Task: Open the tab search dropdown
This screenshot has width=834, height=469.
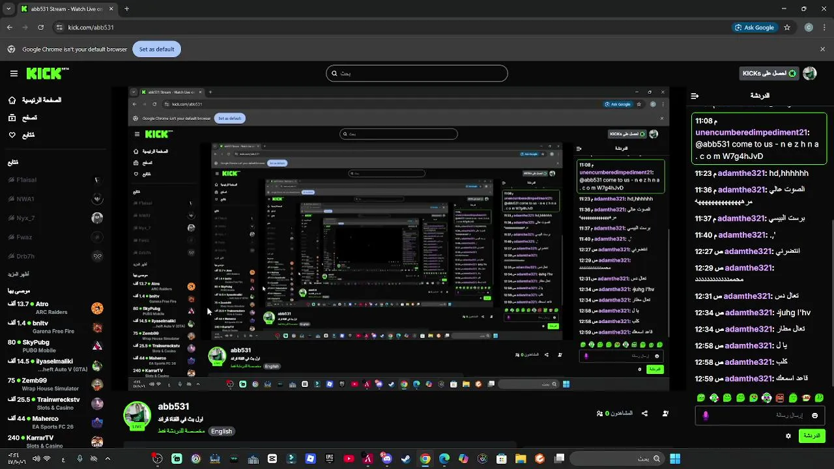Action: tap(8, 9)
